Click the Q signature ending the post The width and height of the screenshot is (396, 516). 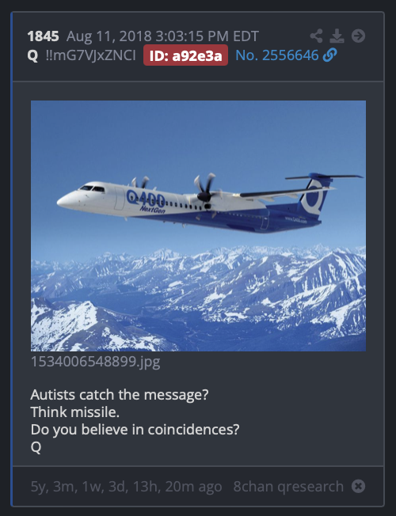click(x=36, y=447)
